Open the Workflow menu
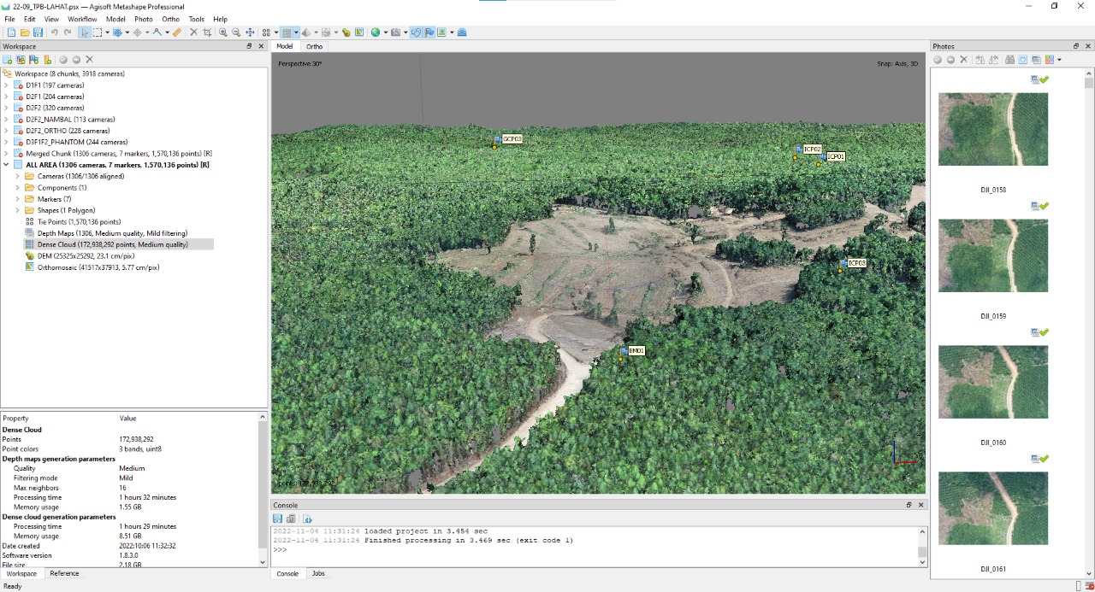Image resolution: width=1095 pixels, height=592 pixels. (82, 19)
